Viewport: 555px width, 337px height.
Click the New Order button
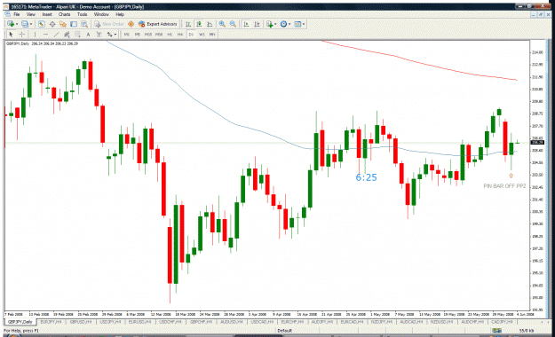109,24
